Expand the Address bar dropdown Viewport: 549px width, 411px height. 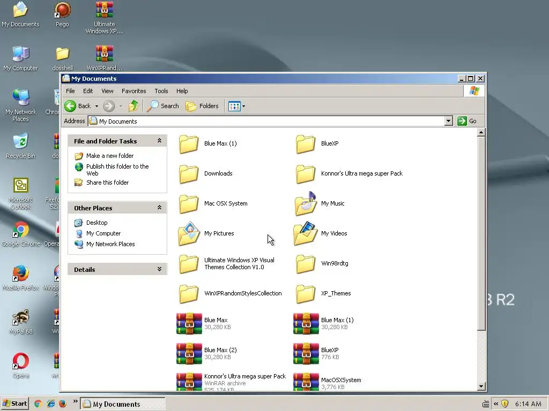coord(449,121)
